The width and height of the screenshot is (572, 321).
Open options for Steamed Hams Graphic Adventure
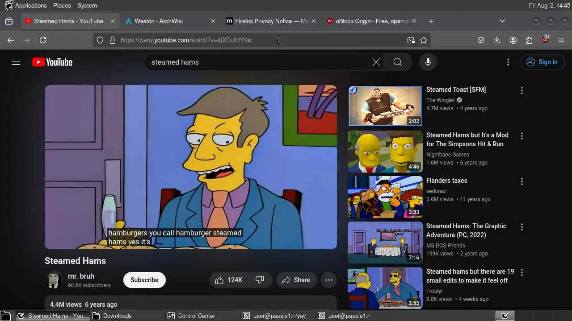pos(522,227)
